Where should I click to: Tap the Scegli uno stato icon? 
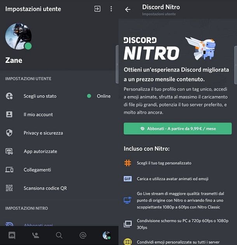pos(9,96)
